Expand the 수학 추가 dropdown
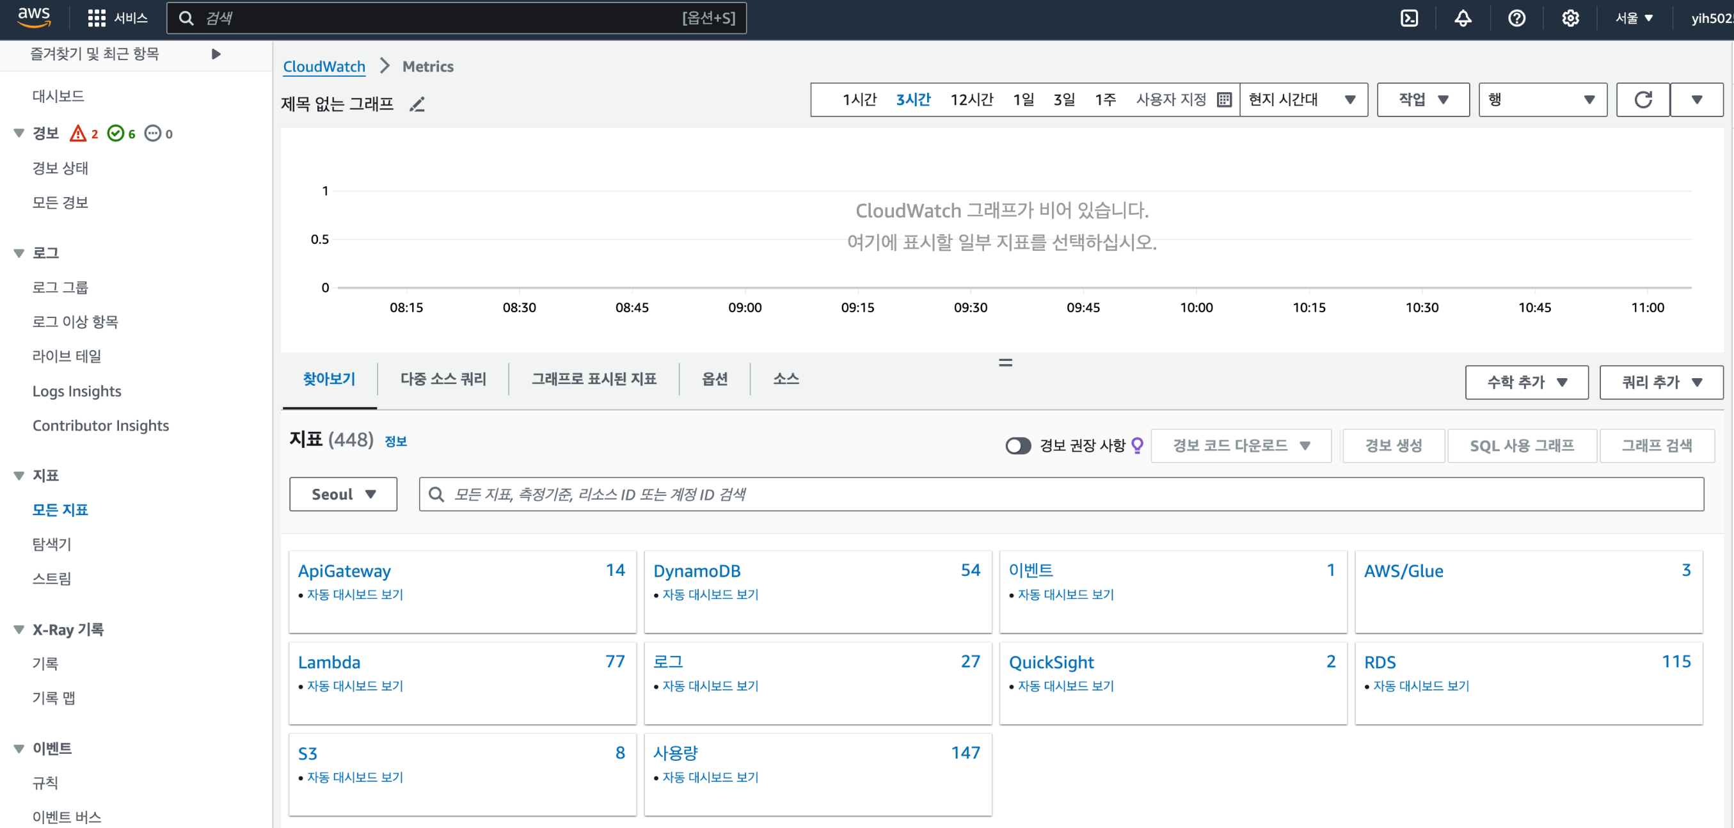Image resolution: width=1734 pixels, height=828 pixels. tap(1526, 383)
